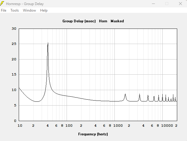Click the Hornresp lightning bolt icon
The width and height of the screenshot is (187, 141).
(2, 4)
